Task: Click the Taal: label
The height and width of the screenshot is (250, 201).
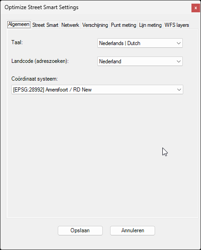Action: pos(17,42)
